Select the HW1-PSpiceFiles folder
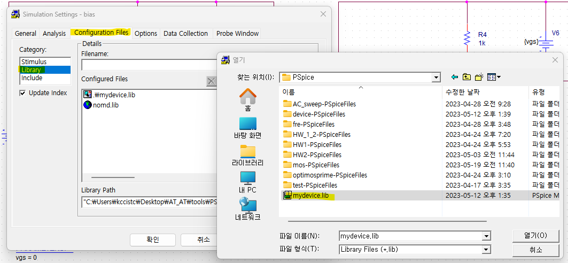Viewport: 568px width, 263px height. pyautogui.click(x=312, y=144)
